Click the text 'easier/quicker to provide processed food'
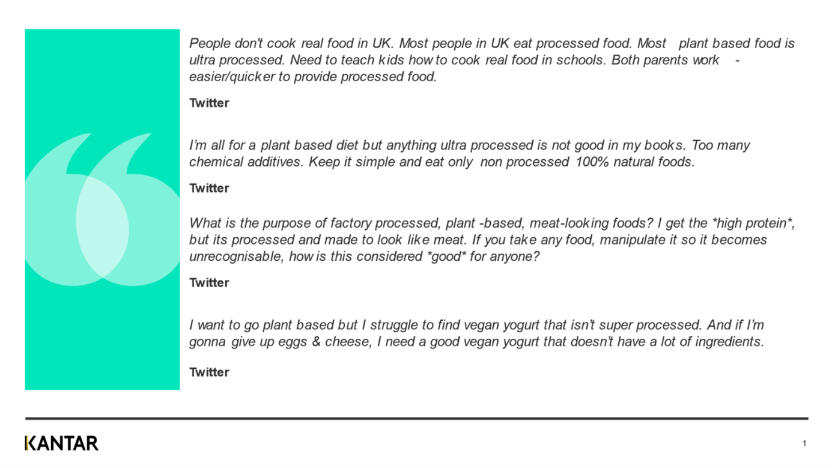Screen dimensions: 832x468 [x=312, y=77]
